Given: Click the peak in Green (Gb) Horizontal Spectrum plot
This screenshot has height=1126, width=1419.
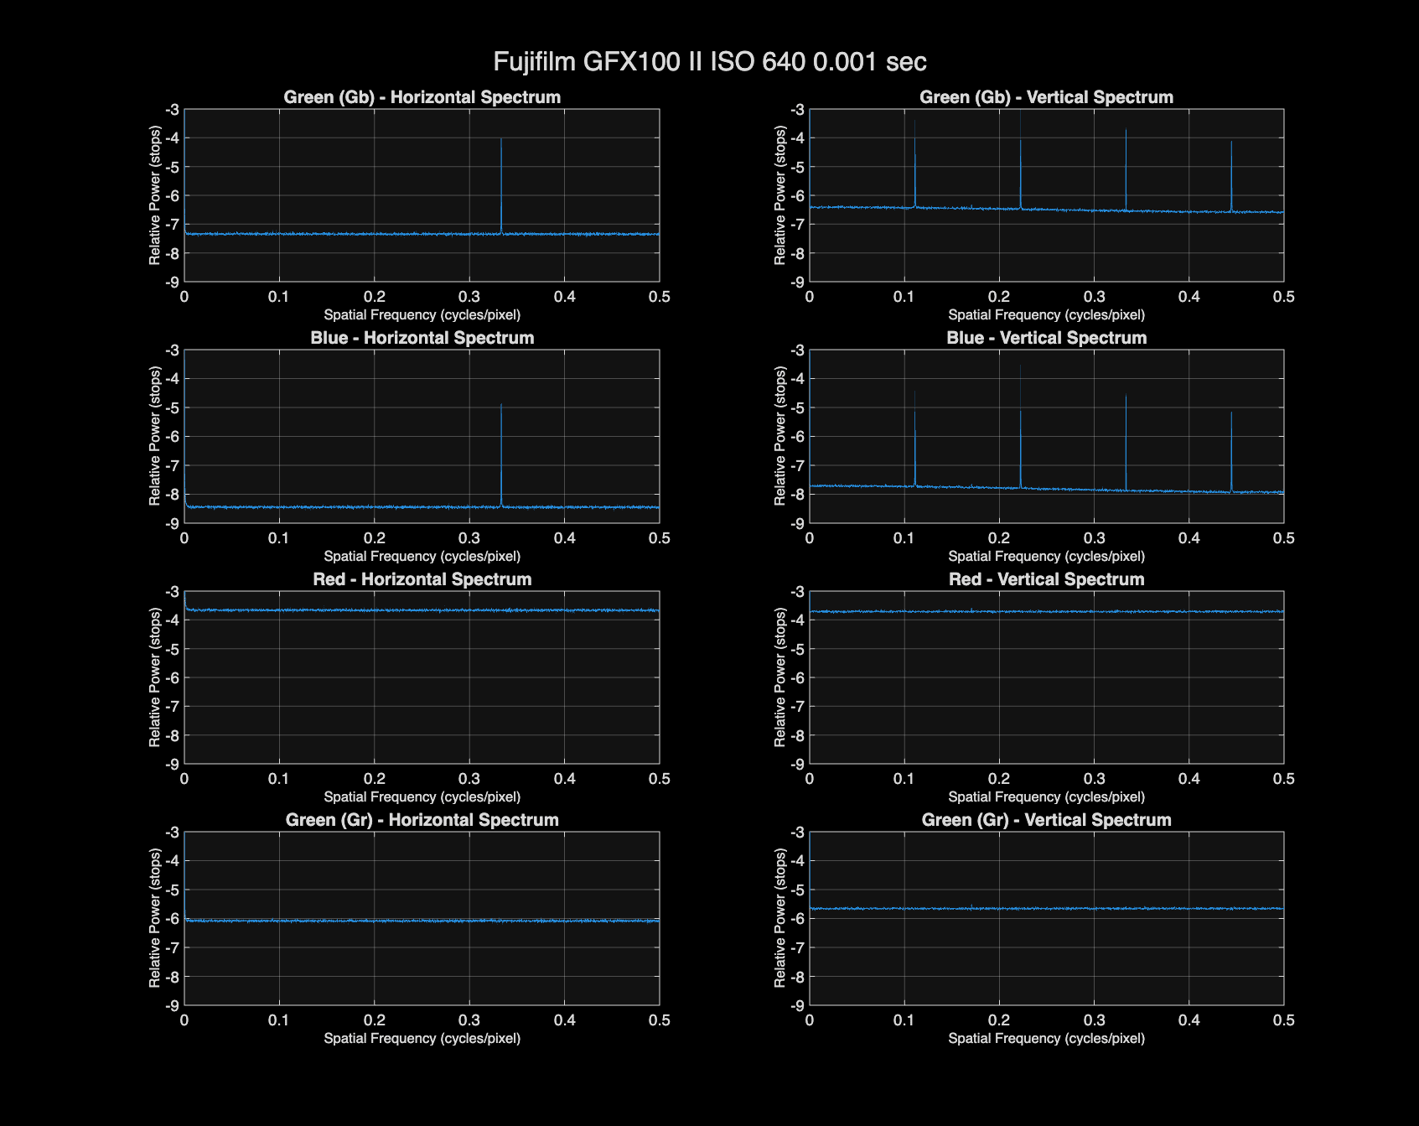Looking at the screenshot, I should click(x=501, y=184).
